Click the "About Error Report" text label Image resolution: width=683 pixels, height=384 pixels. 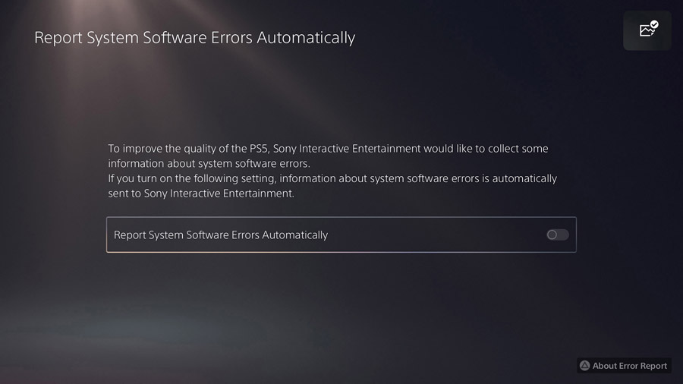[630, 366]
